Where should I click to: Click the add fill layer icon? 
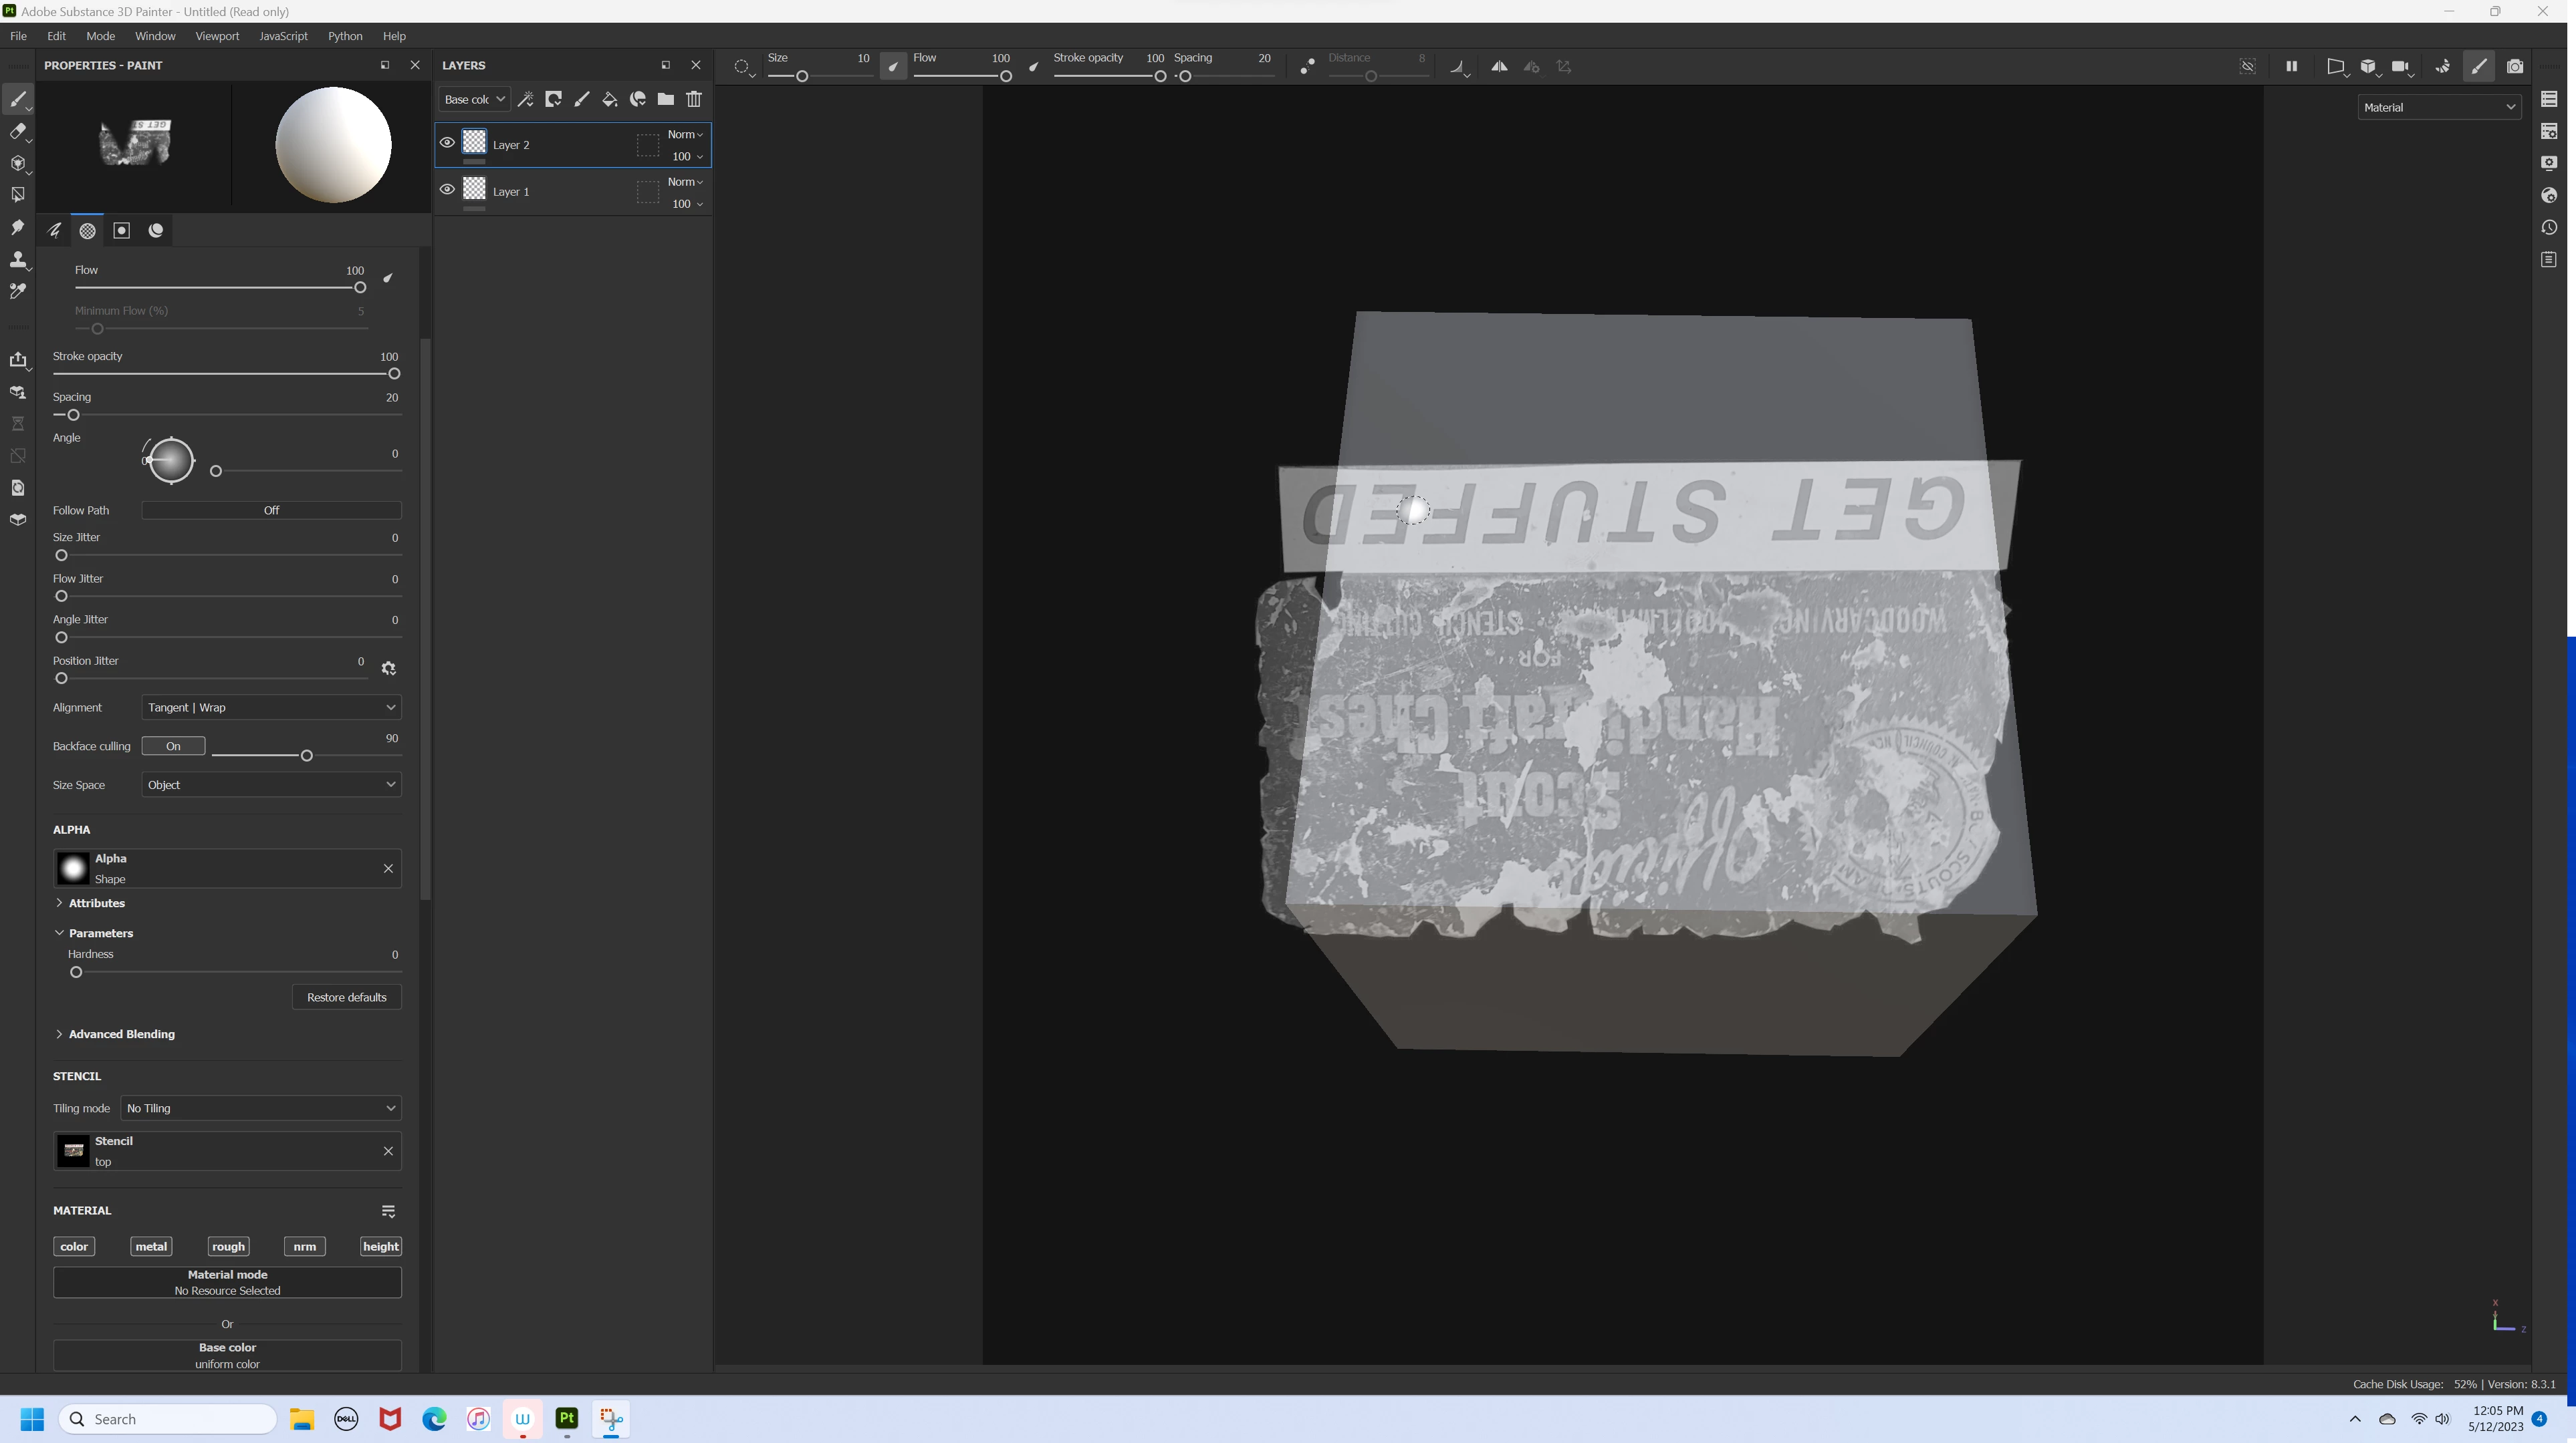click(x=609, y=99)
